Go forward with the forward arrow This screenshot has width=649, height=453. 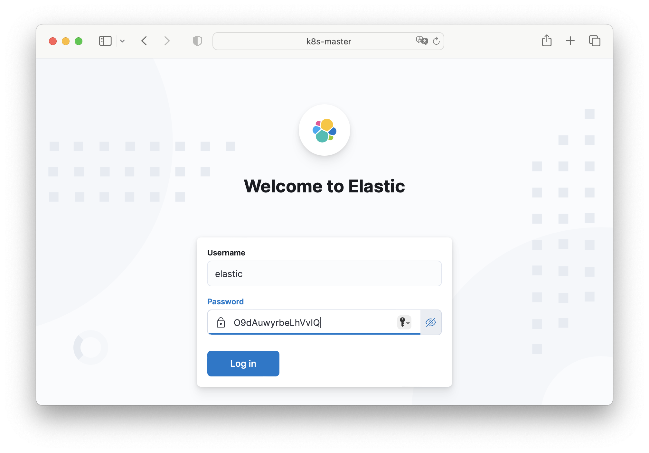(166, 41)
